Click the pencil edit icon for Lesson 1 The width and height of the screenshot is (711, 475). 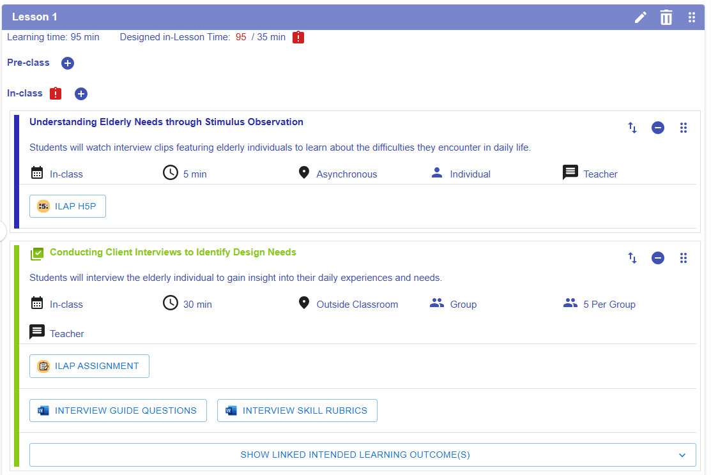(640, 17)
